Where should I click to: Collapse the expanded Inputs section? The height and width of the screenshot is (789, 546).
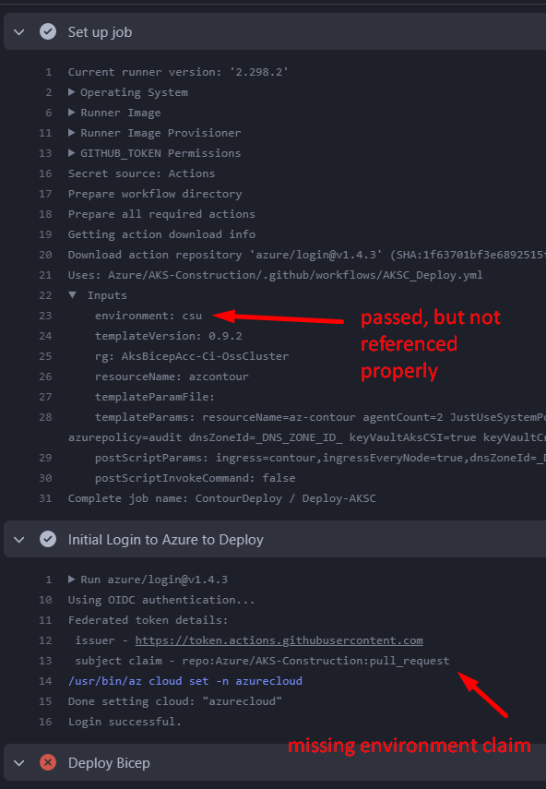pos(72,294)
